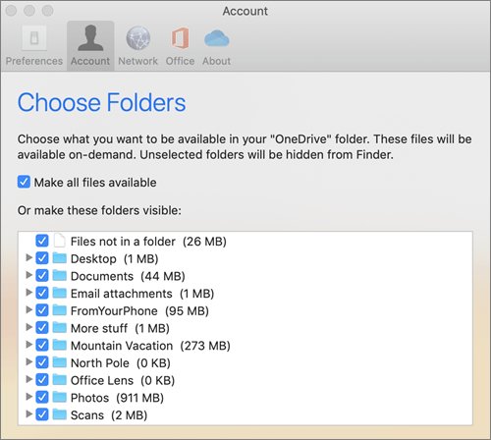Image resolution: width=491 pixels, height=440 pixels.
Task: Expand the Documents folder triangle
Action: click(28, 275)
